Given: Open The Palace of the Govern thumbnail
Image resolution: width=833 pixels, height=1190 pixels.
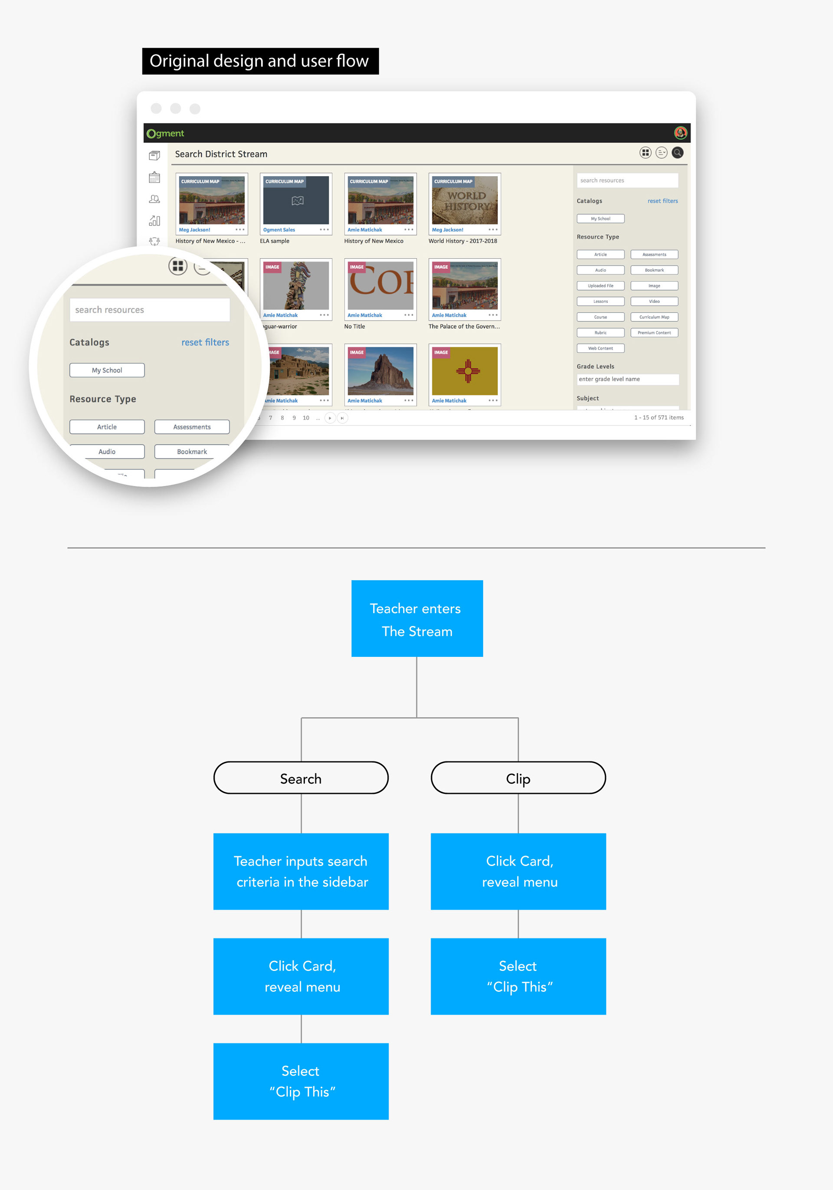Looking at the screenshot, I should click(x=465, y=285).
